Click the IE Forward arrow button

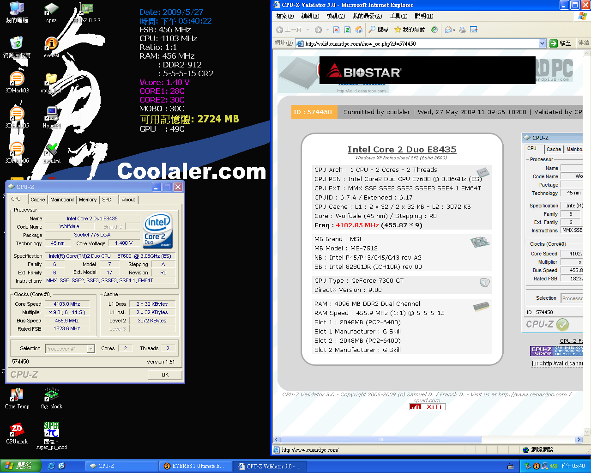point(318,30)
